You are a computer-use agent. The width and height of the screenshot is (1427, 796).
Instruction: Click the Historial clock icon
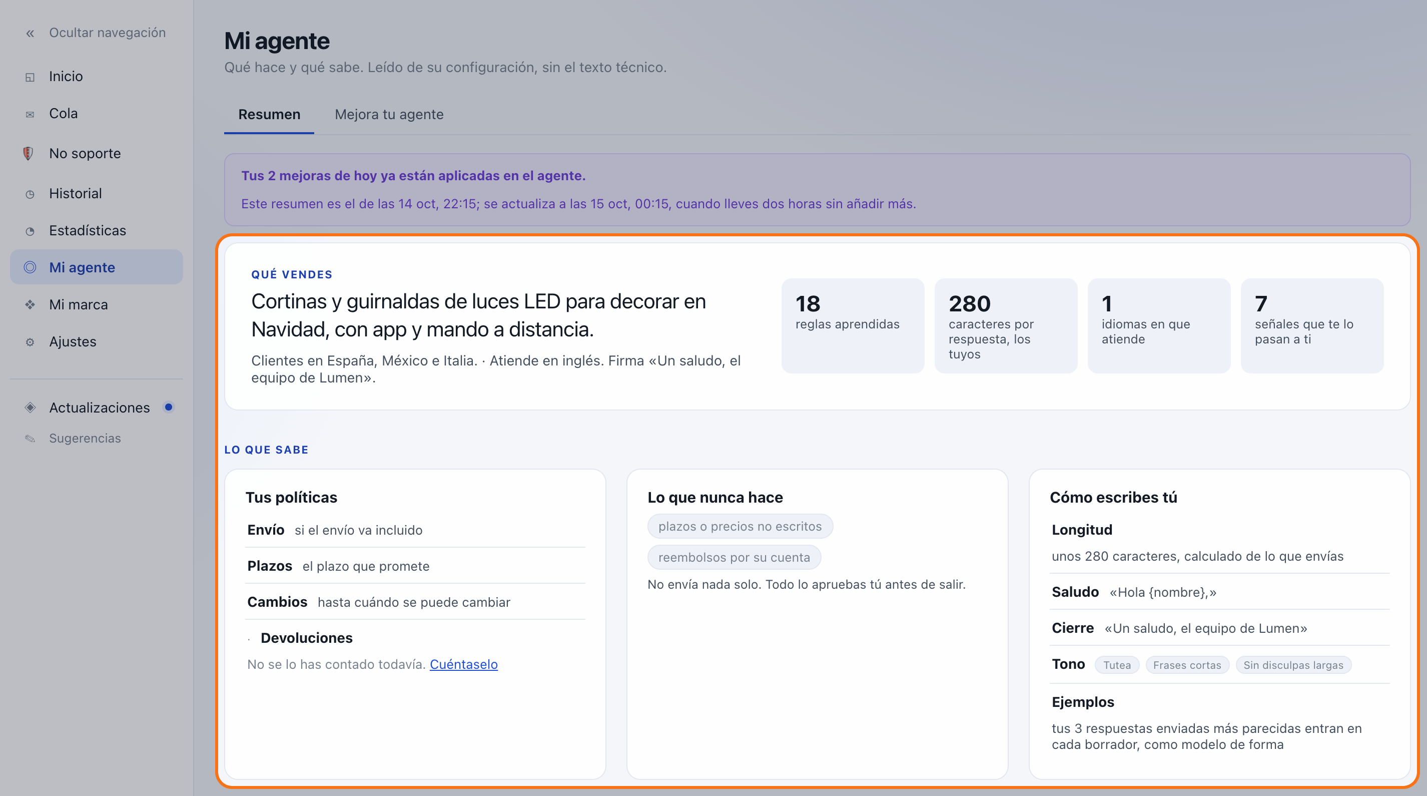click(30, 194)
